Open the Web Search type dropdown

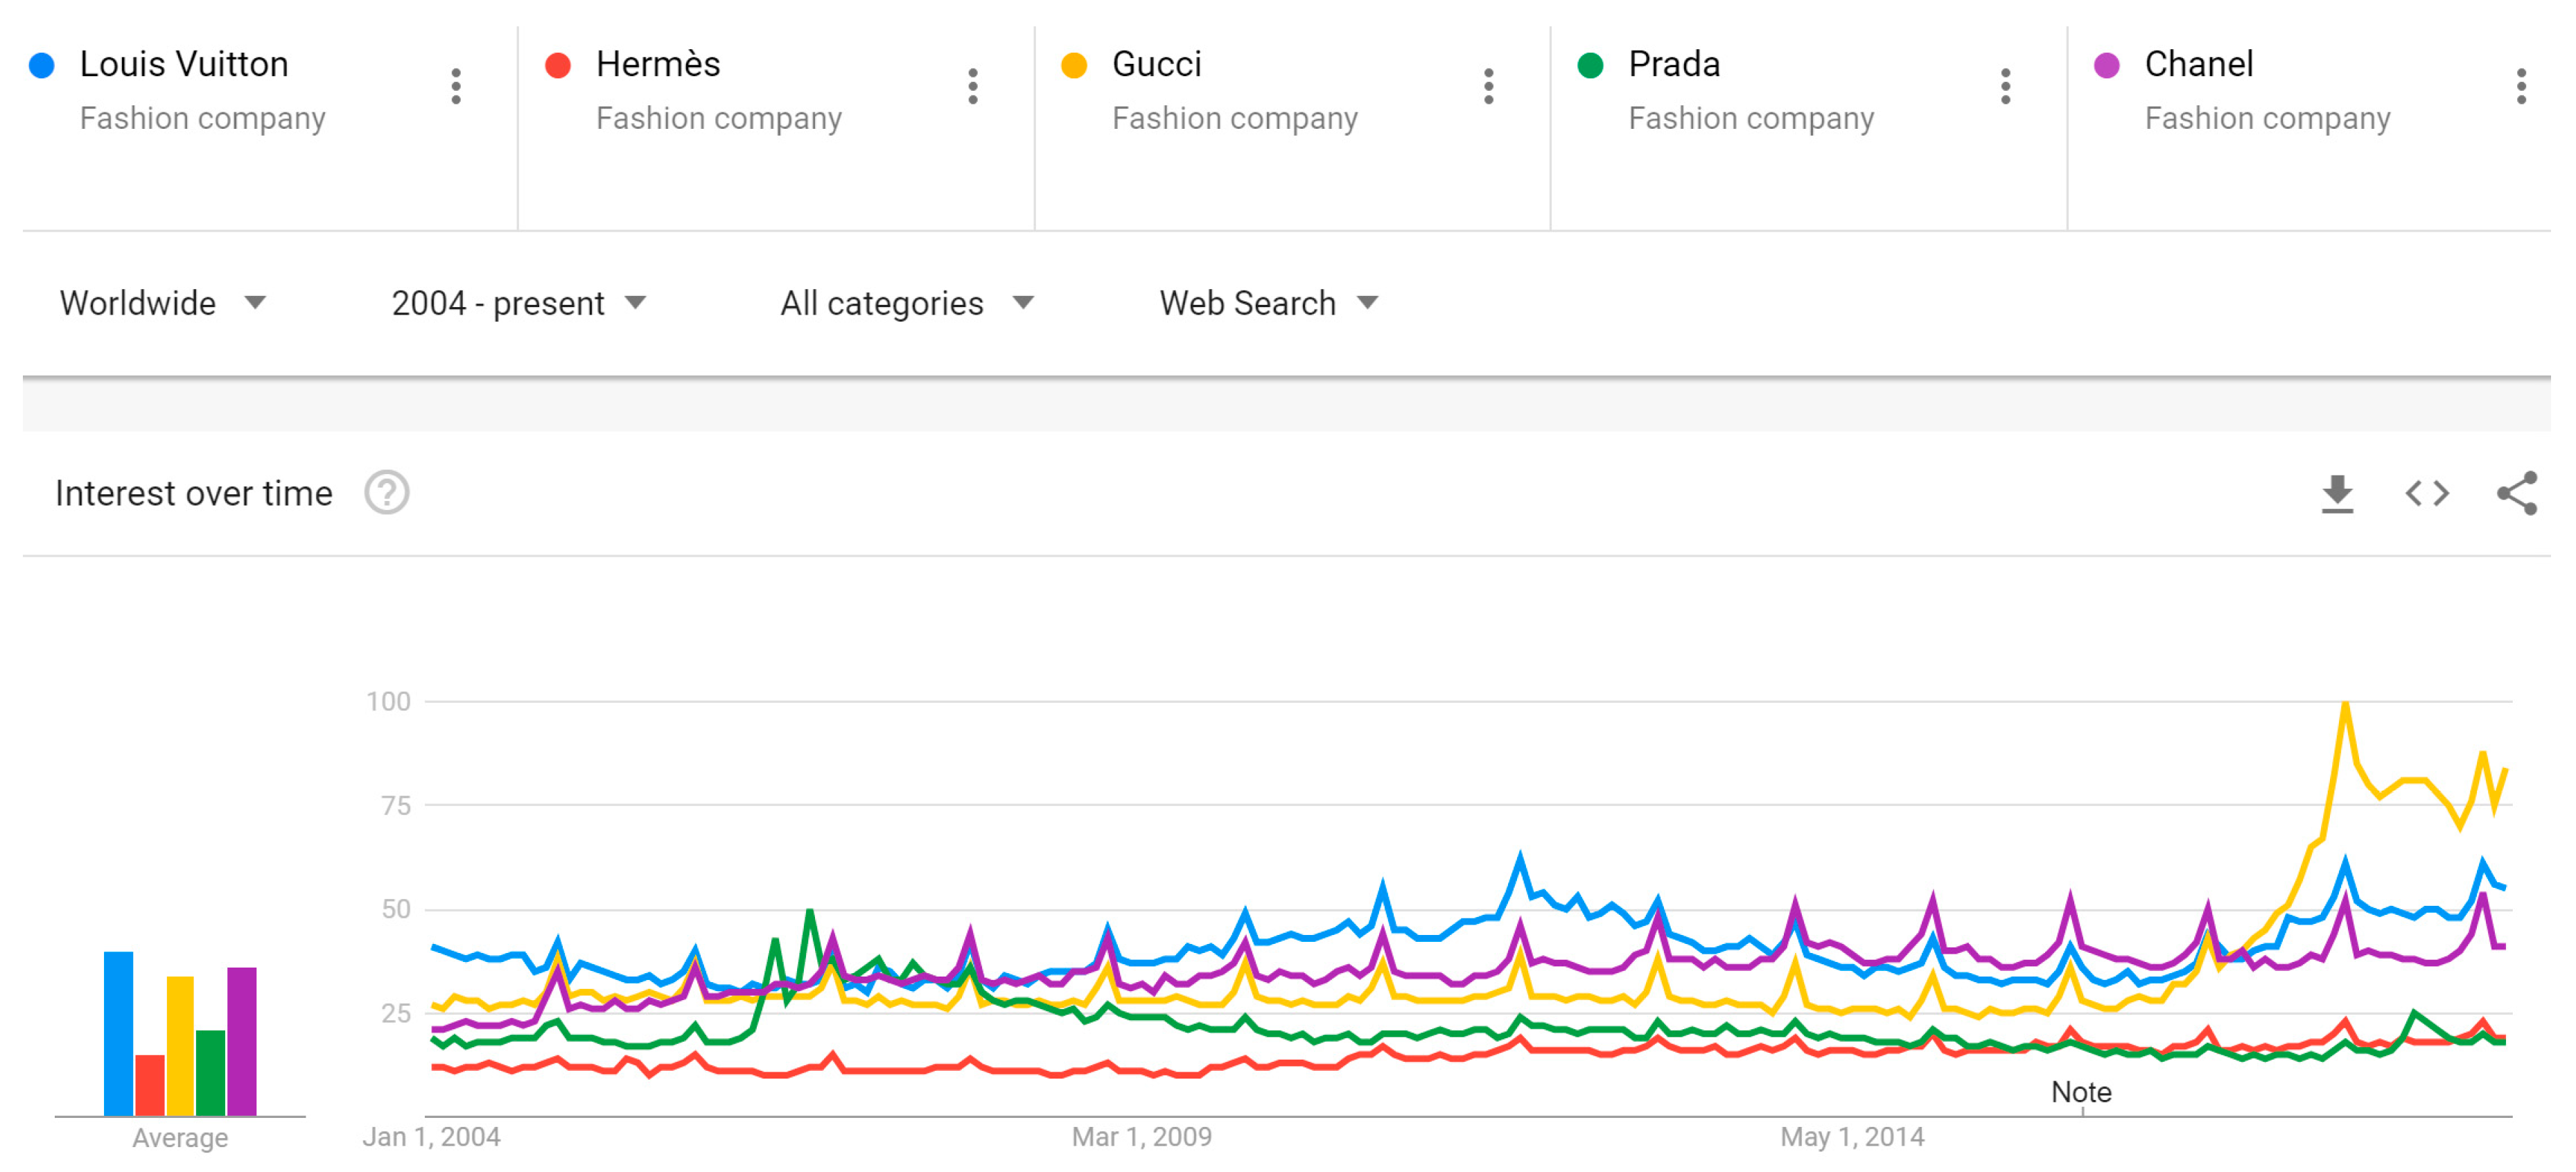pyautogui.click(x=1268, y=303)
